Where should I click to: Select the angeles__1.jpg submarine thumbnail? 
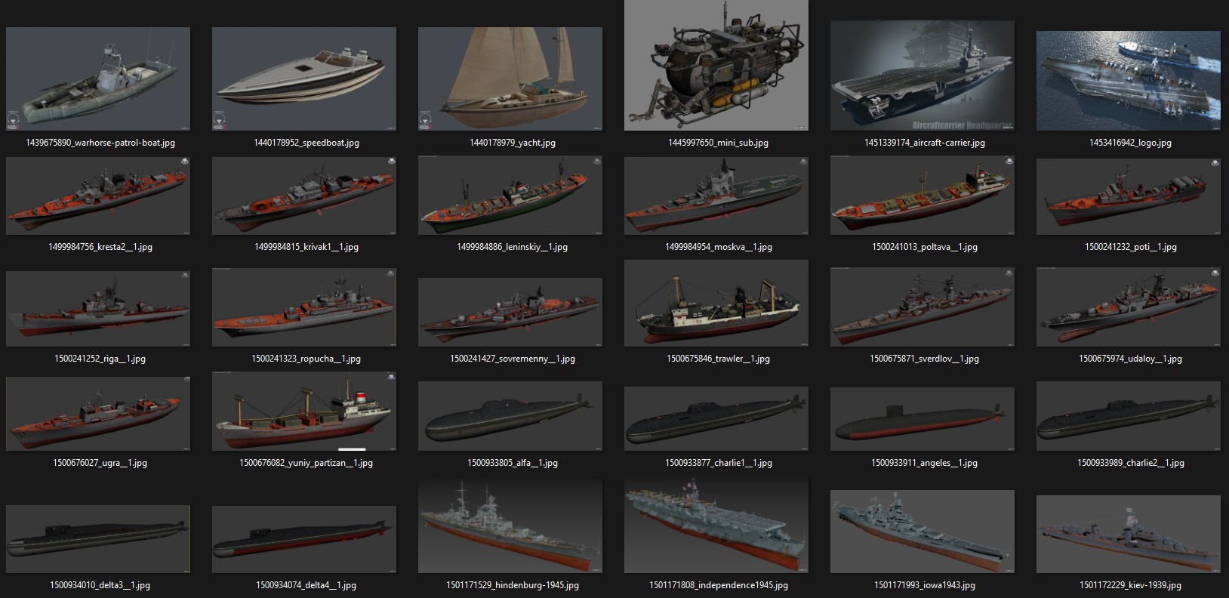pyautogui.click(x=923, y=416)
